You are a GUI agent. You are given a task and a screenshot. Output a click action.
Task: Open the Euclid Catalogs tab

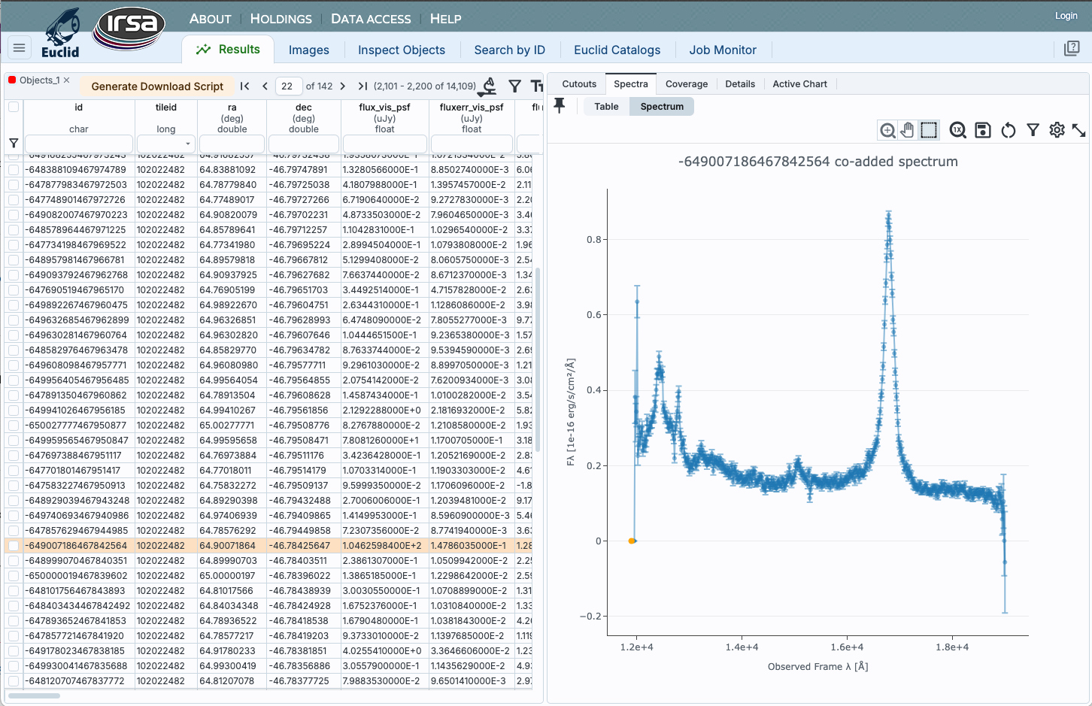[617, 50]
